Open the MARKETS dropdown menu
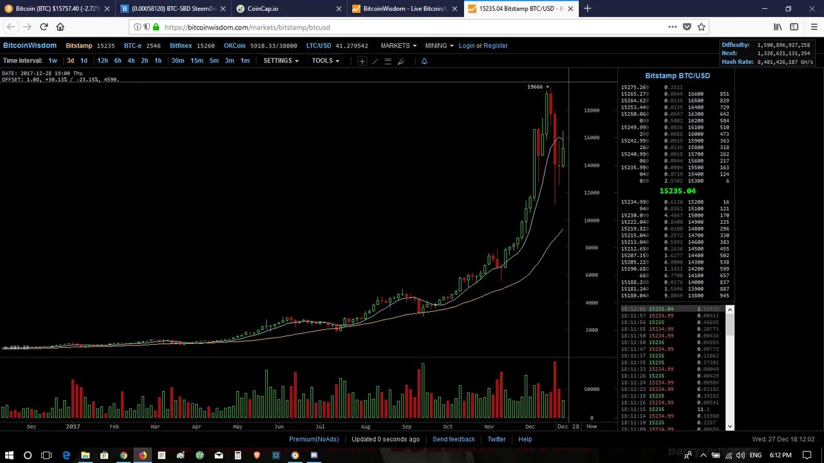The width and height of the screenshot is (824, 463). point(398,46)
